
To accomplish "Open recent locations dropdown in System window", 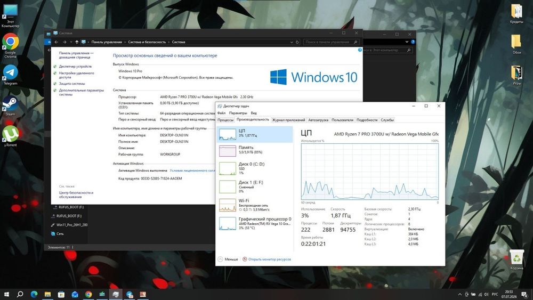I will click(71, 42).
